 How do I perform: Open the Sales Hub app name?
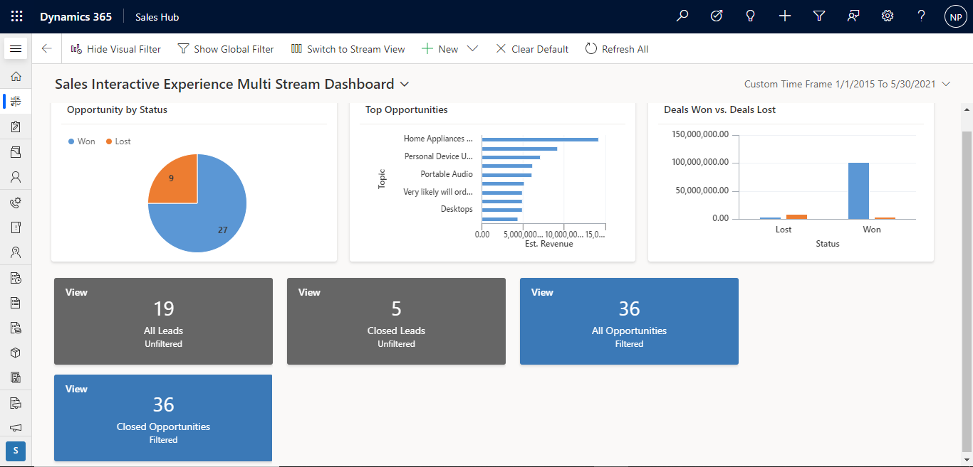click(157, 16)
